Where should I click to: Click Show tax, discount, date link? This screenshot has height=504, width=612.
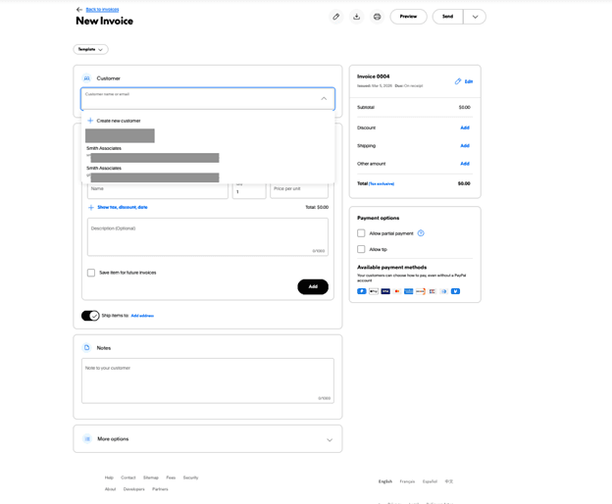[x=123, y=207]
